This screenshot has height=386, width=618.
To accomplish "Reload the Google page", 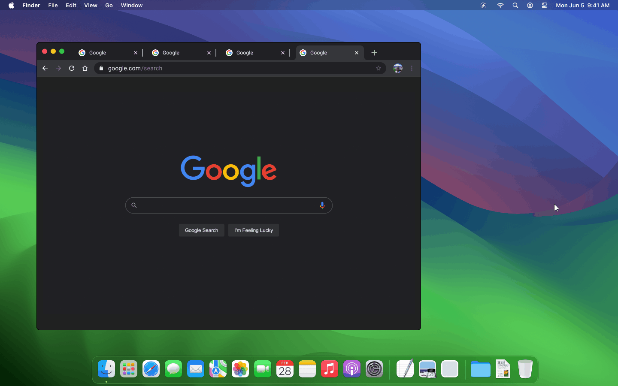I will click(x=72, y=68).
